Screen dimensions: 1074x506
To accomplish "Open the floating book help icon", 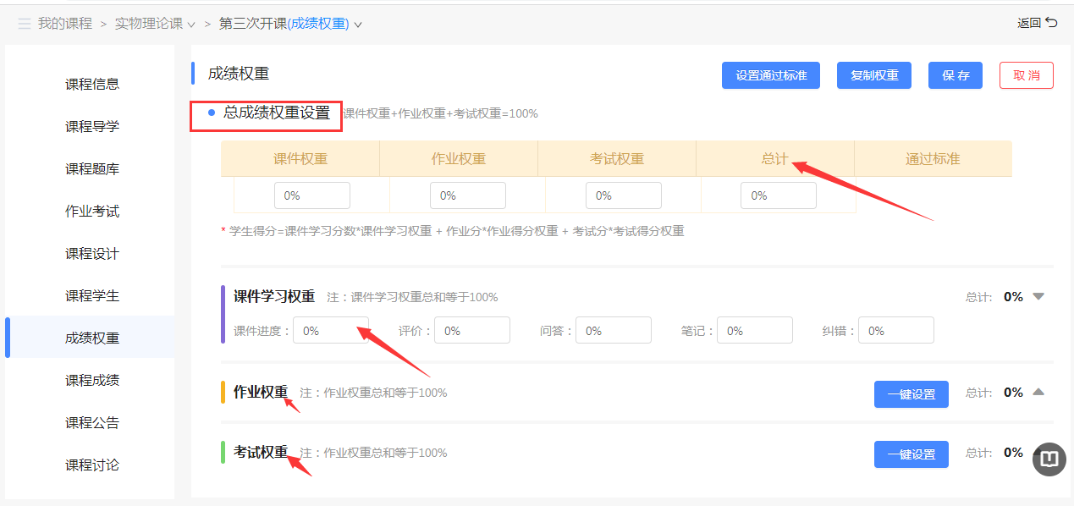I will [x=1049, y=459].
